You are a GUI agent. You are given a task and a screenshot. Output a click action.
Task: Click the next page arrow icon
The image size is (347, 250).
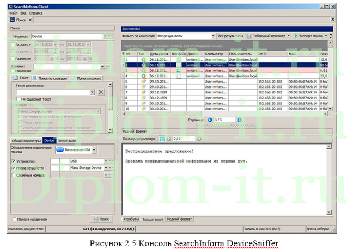[x=240, y=120]
